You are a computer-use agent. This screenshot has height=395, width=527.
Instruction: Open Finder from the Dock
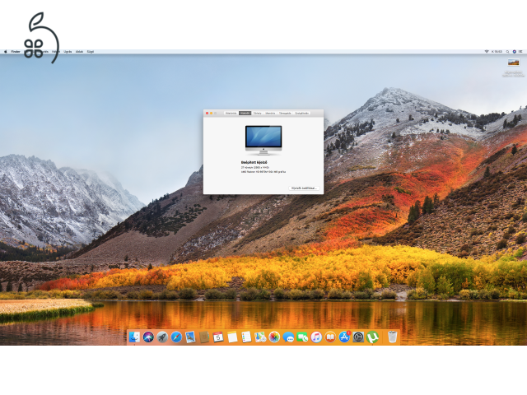pyautogui.click(x=134, y=337)
